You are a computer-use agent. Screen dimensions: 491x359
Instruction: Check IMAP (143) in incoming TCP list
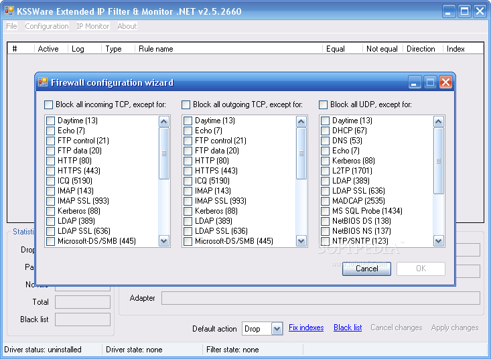(50, 191)
